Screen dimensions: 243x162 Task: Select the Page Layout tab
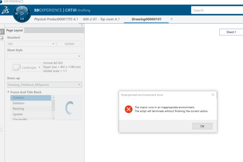(x=15, y=30)
